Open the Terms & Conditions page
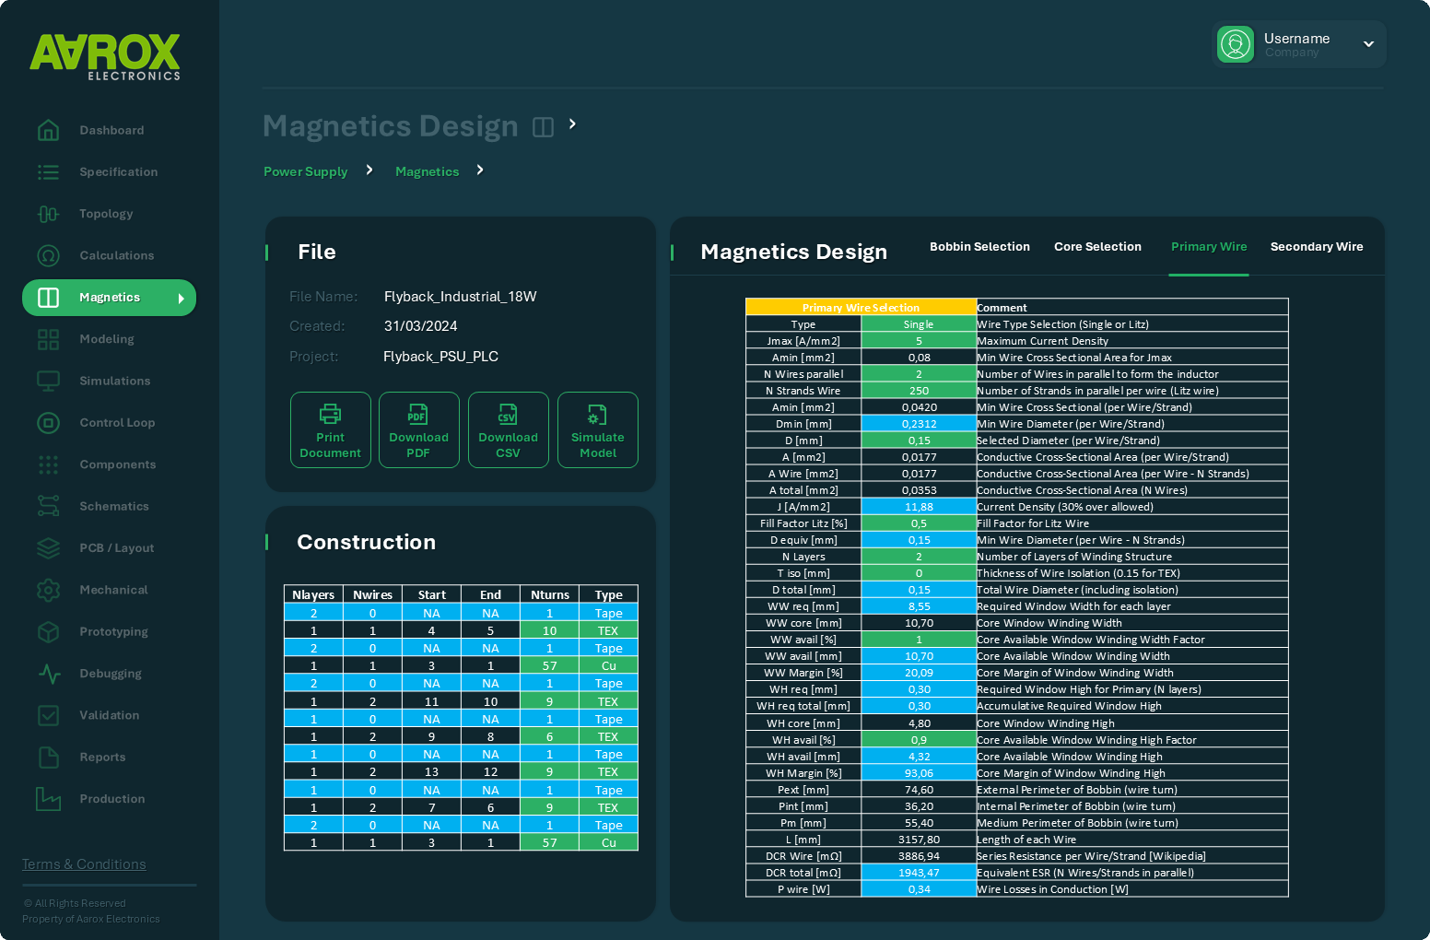Image resolution: width=1430 pixels, height=940 pixels. [84, 864]
